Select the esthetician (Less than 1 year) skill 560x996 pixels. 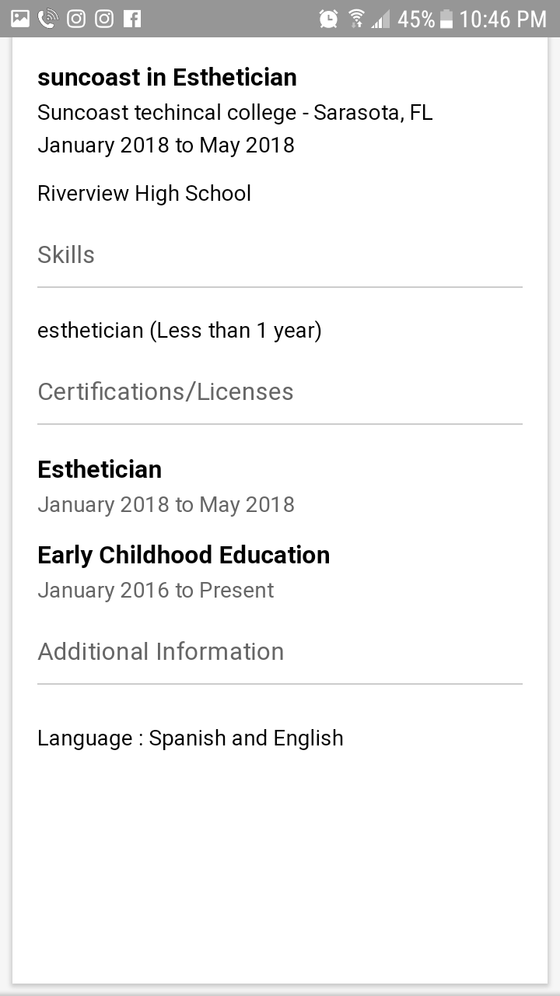pos(180,331)
